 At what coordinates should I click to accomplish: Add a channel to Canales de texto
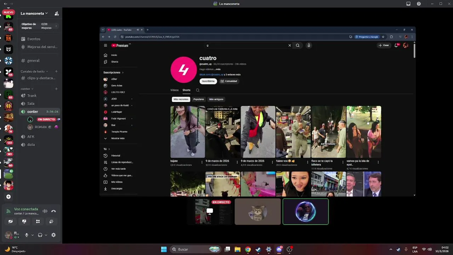(56, 71)
